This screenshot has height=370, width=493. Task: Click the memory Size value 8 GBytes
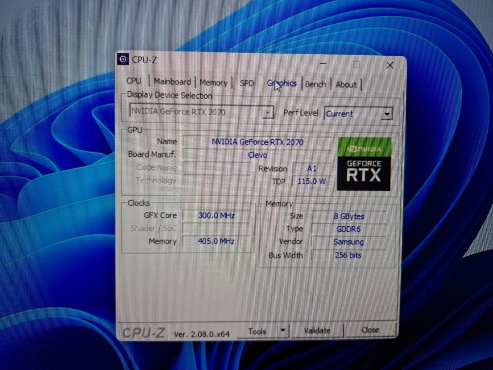point(349,216)
